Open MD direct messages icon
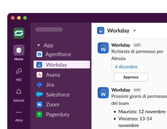 pos(19,71)
